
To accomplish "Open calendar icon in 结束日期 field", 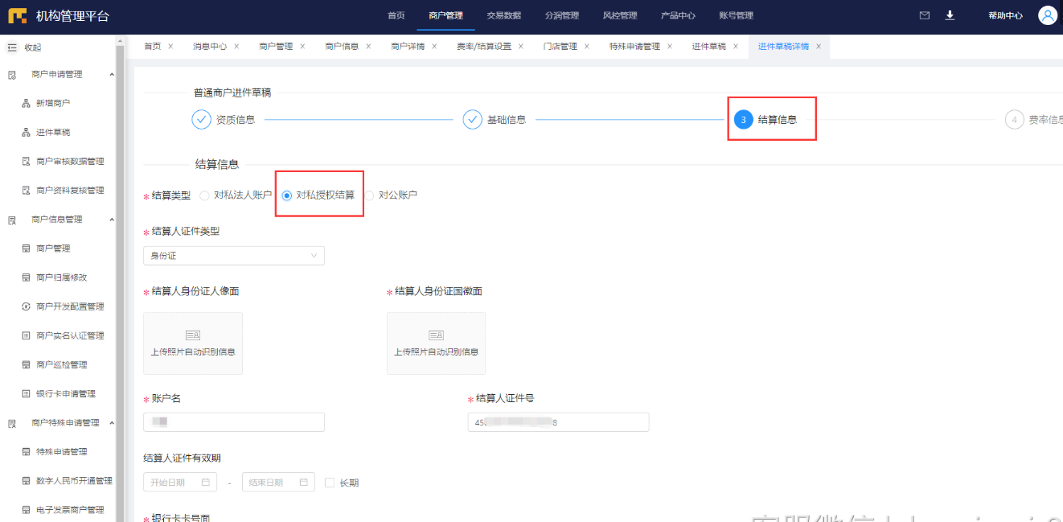I will (304, 483).
